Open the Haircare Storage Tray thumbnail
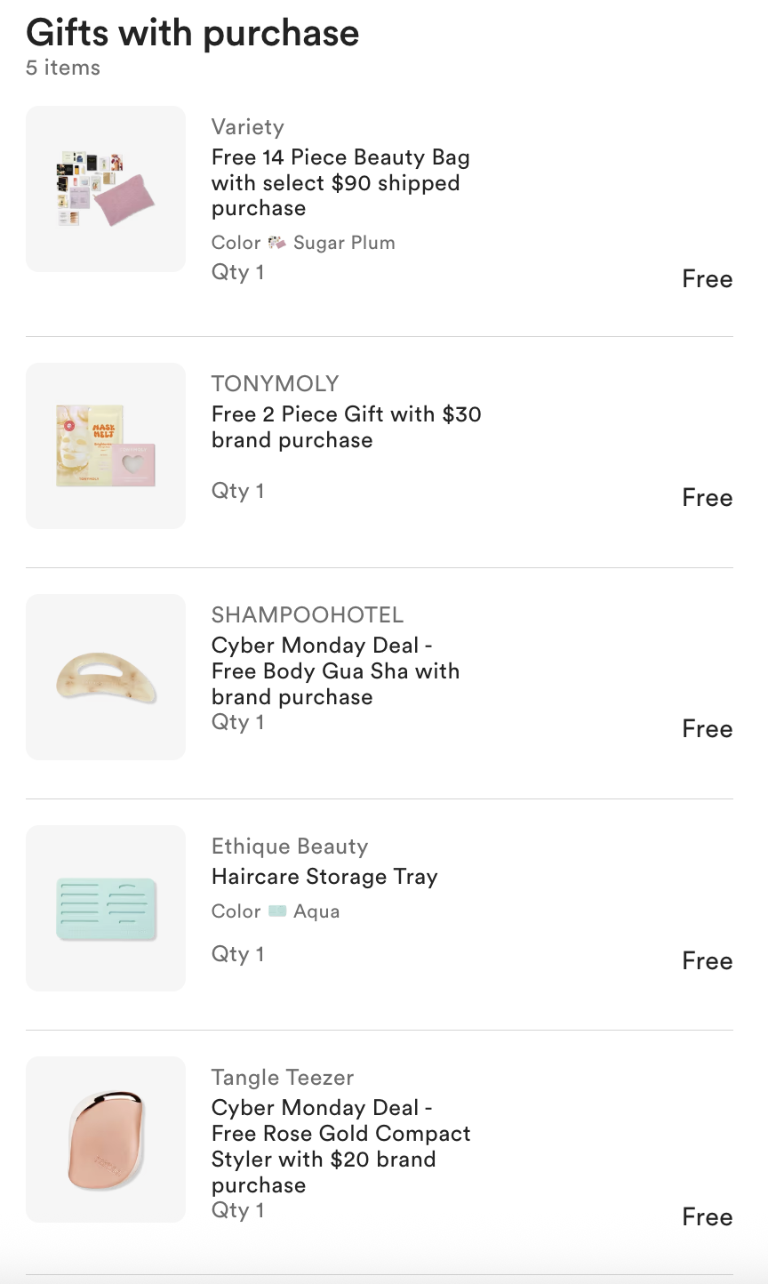This screenshot has width=768, height=1284. coord(106,908)
